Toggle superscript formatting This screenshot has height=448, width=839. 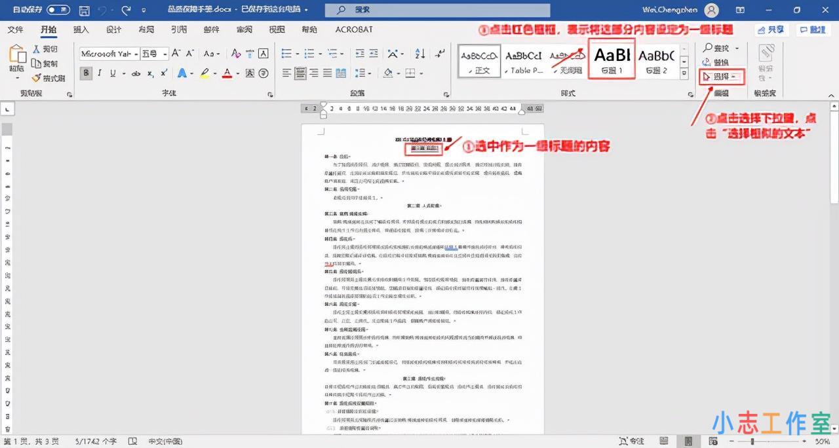163,72
